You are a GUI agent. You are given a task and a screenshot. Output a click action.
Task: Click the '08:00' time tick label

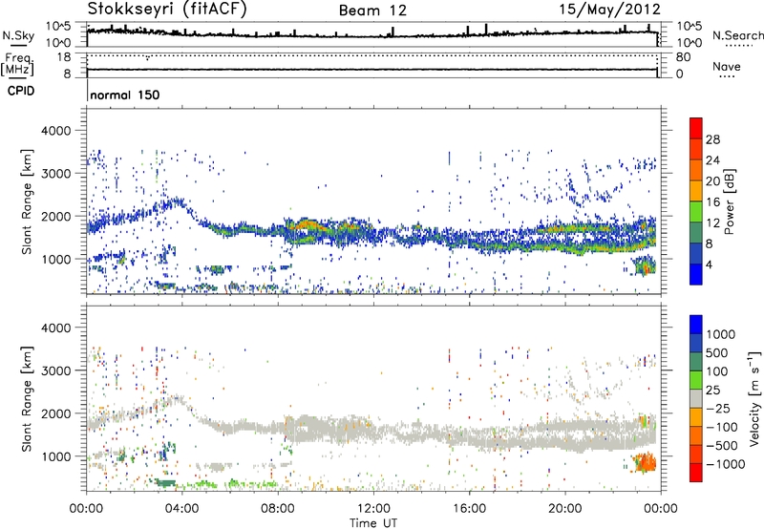tap(278, 509)
